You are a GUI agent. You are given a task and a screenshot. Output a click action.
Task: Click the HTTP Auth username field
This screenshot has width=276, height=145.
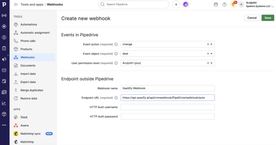[168, 107]
